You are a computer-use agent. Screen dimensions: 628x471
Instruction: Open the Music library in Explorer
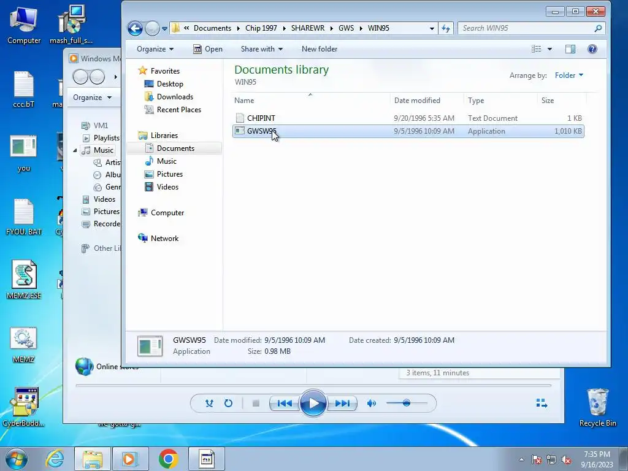coord(161,161)
